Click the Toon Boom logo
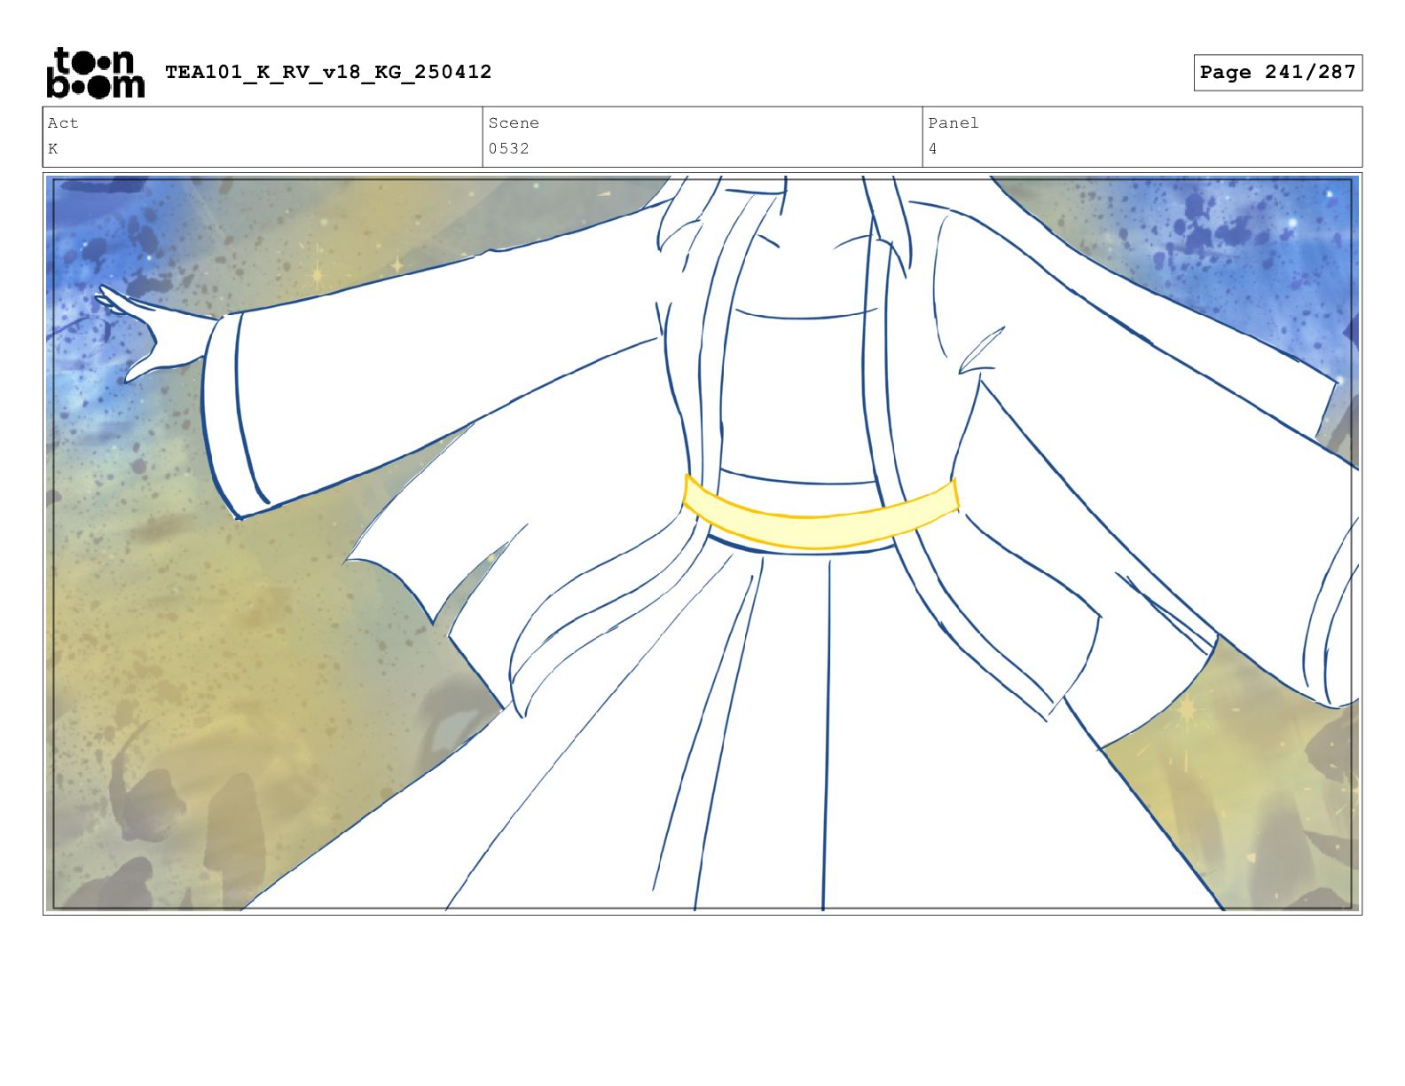Image resolution: width=1405 pixels, height=1086 pixels. pos(95,73)
